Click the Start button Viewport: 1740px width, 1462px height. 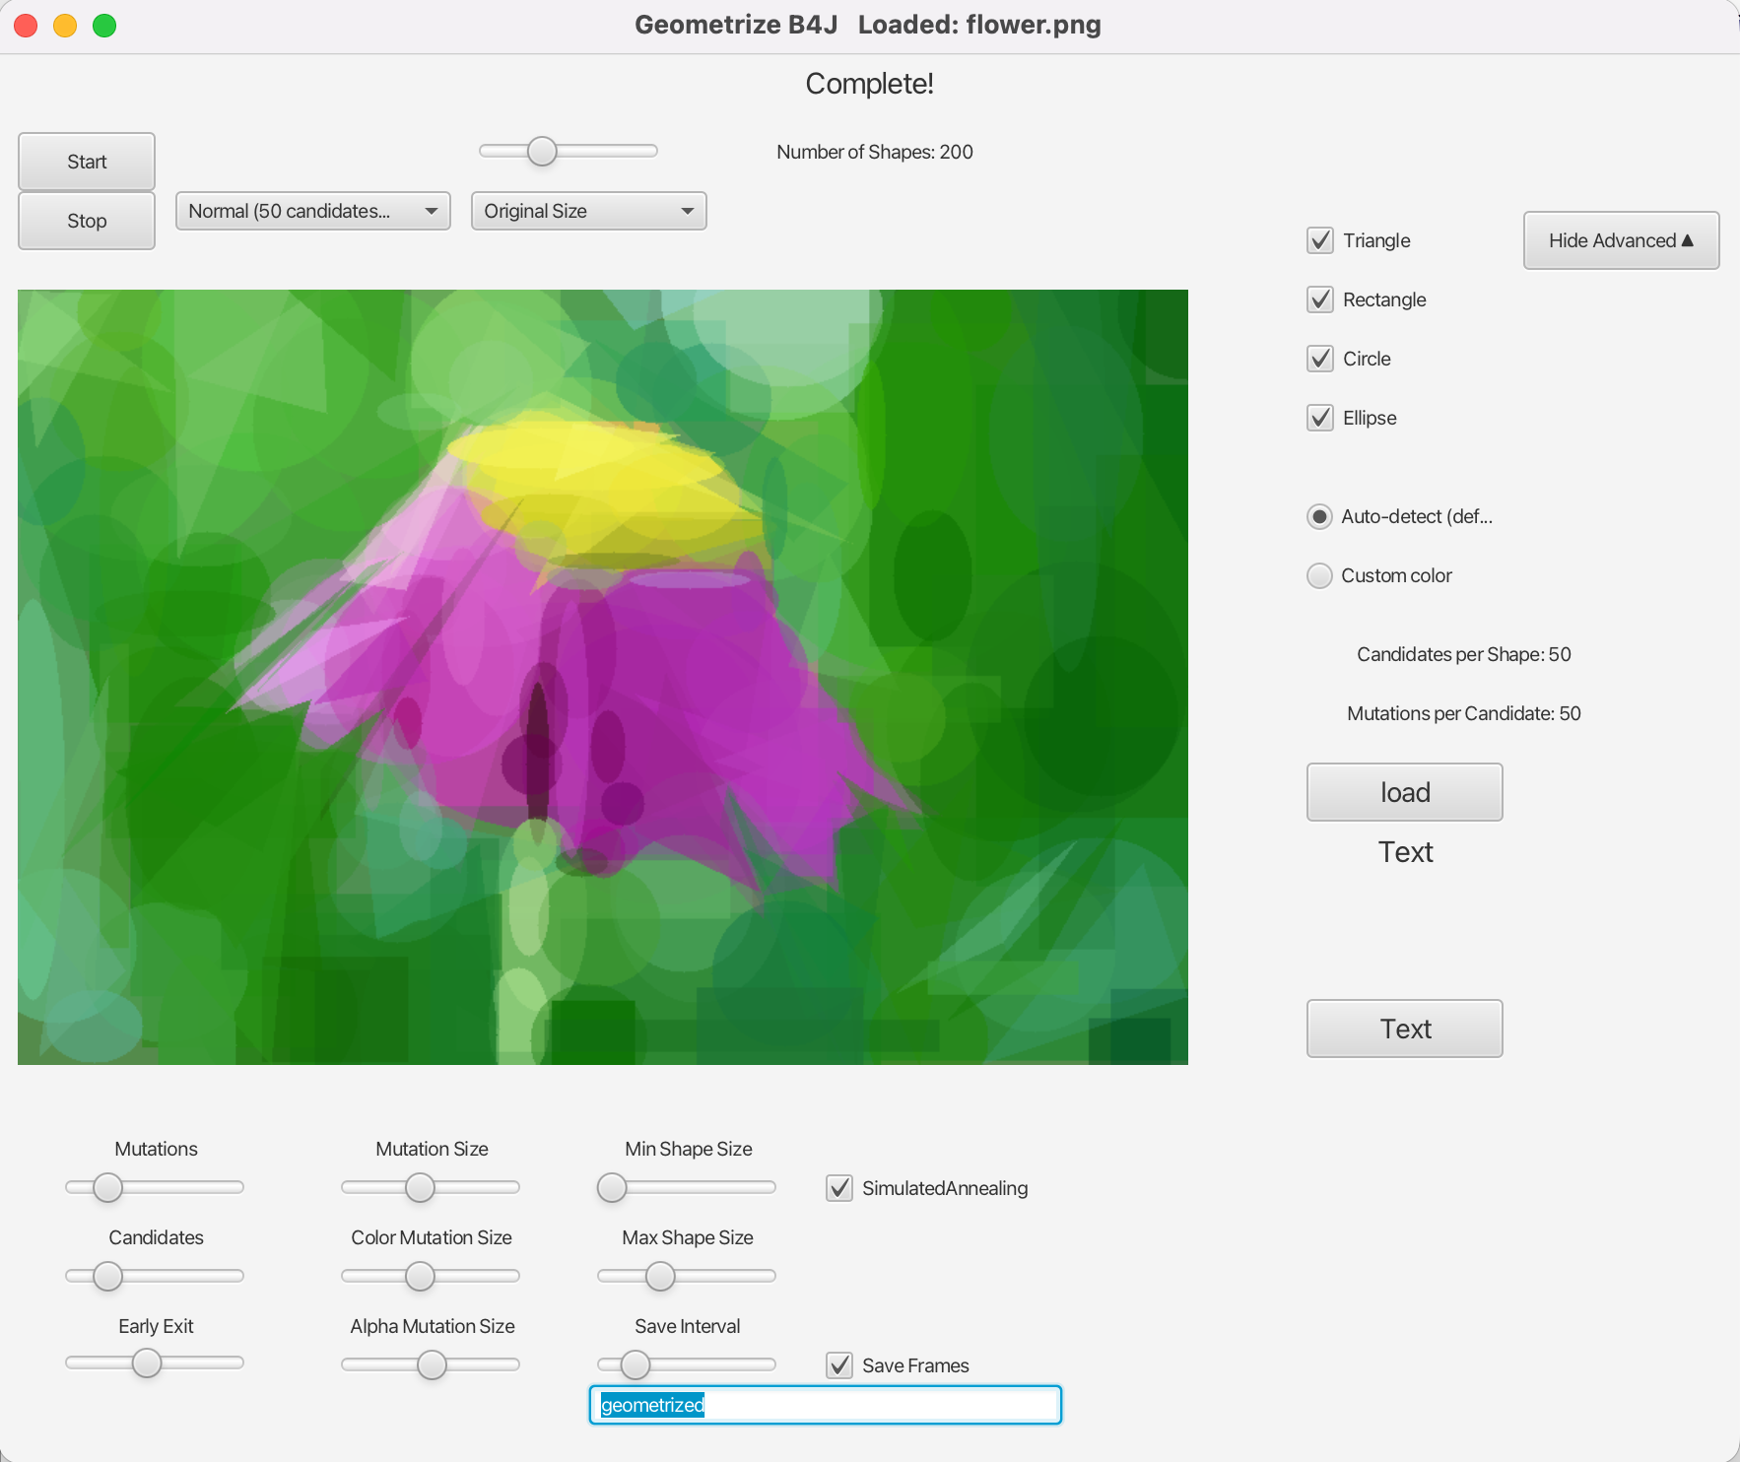pyautogui.click(x=86, y=161)
